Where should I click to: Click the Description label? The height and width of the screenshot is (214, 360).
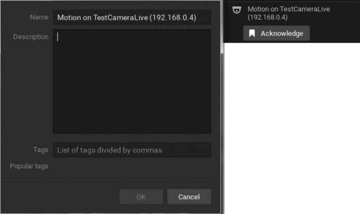tap(31, 37)
